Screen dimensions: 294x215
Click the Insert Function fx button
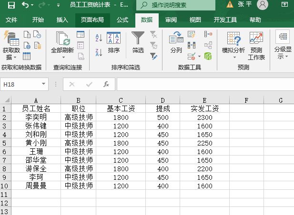(106, 84)
